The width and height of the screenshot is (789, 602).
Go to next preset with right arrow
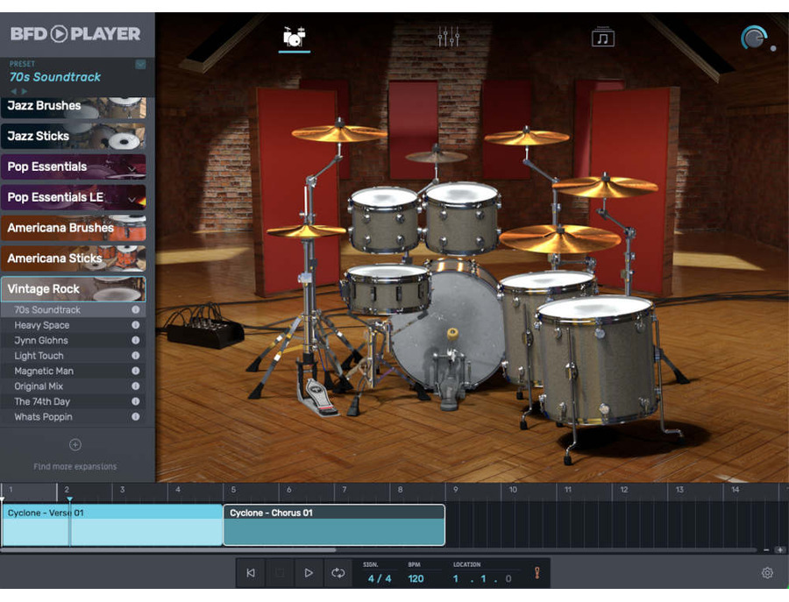pos(25,91)
